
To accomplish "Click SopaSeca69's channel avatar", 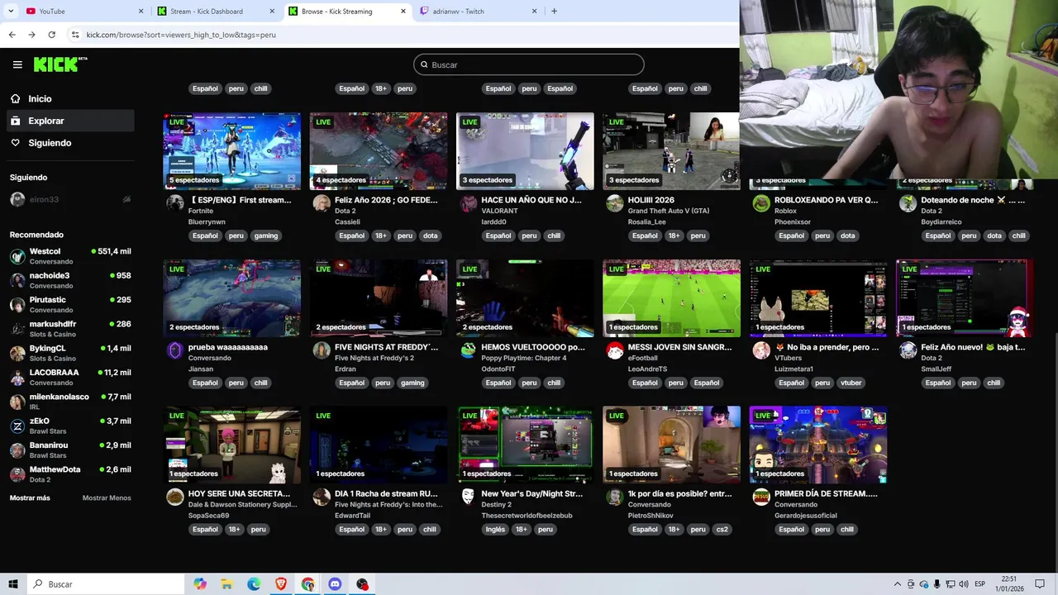I will tap(175, 497).
